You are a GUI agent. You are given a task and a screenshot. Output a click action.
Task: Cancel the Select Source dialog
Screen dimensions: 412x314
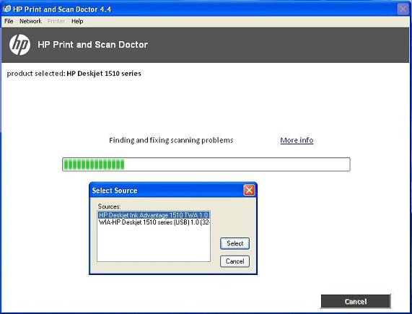pyautogui.click(x=235, y=261)
